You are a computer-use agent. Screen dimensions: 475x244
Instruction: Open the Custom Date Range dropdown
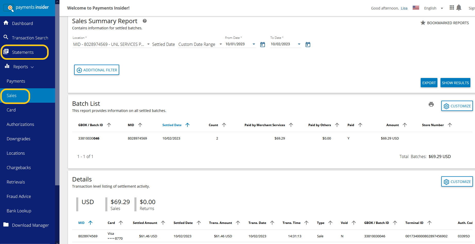pyautogui.click(x=200, y=44)
